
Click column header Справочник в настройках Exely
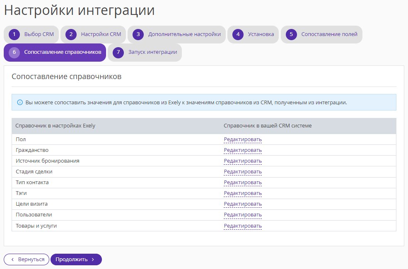tap(56, 126)
